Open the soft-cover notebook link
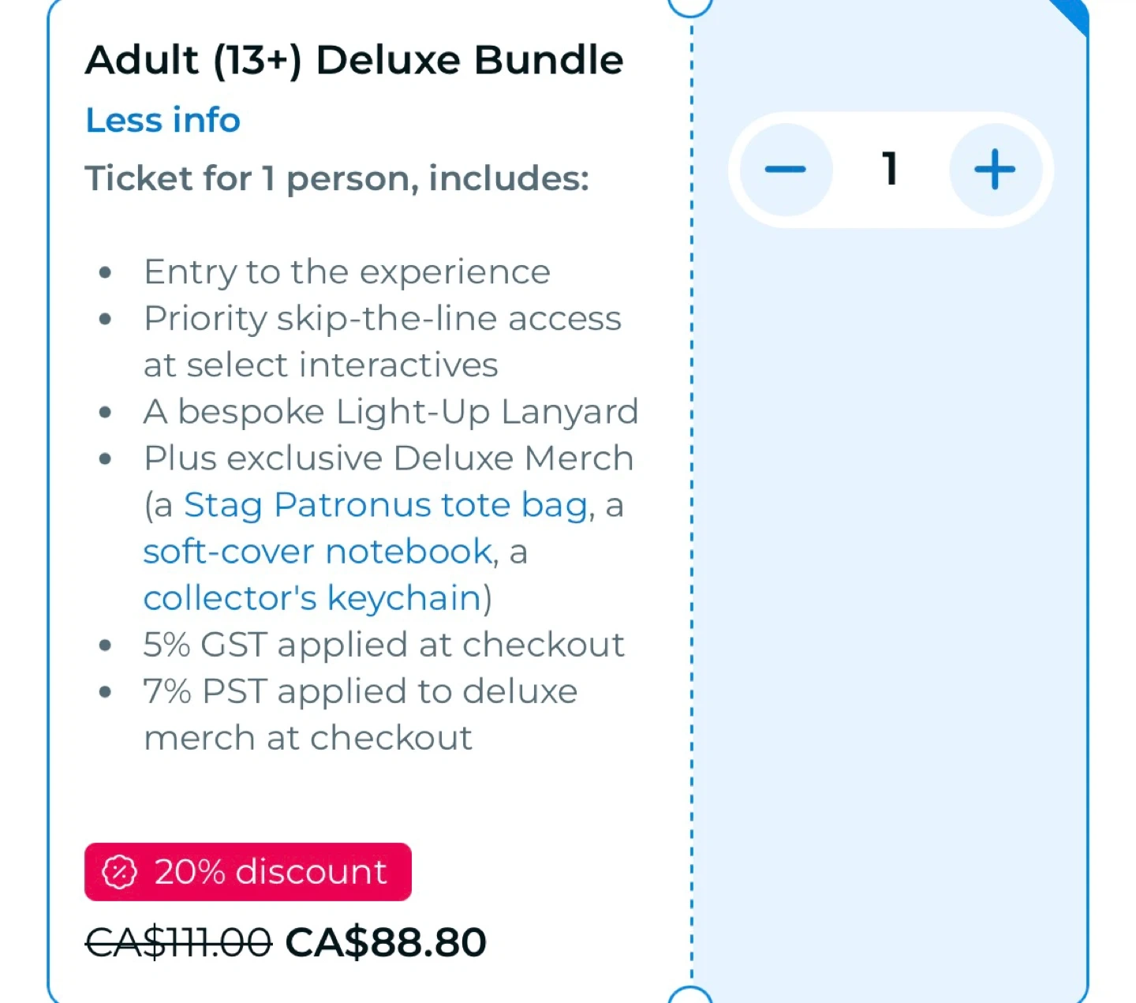Image resolution: width=1136 pixels, height=1003 pixels. (318, 552)
